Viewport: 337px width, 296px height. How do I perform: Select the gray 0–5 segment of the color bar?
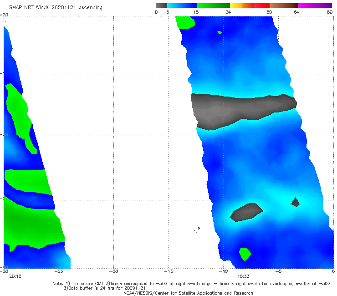point(161,5)
